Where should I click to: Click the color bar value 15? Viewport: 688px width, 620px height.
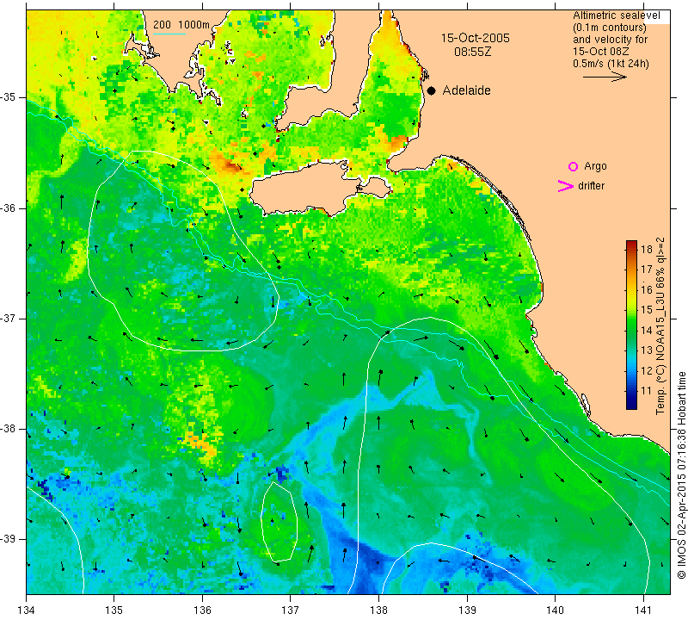[647, 310]
